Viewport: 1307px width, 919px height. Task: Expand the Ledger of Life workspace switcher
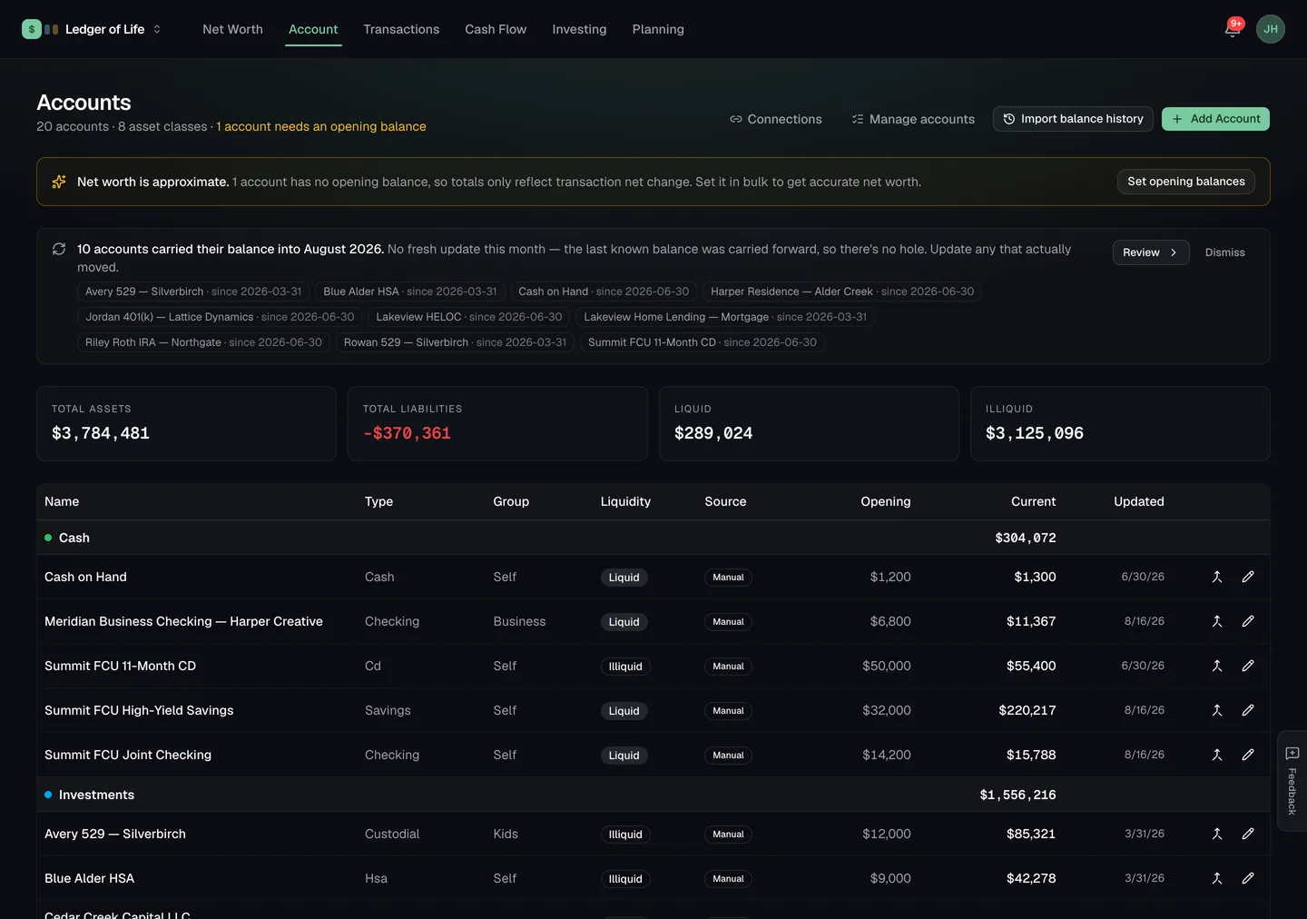157,29
